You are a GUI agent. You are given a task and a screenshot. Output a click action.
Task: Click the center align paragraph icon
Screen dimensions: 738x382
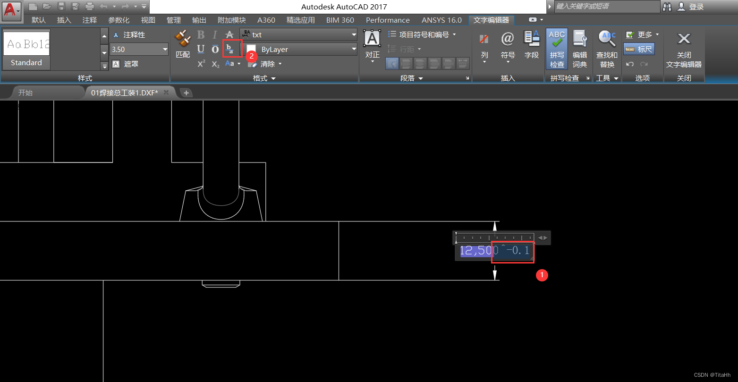420,63
